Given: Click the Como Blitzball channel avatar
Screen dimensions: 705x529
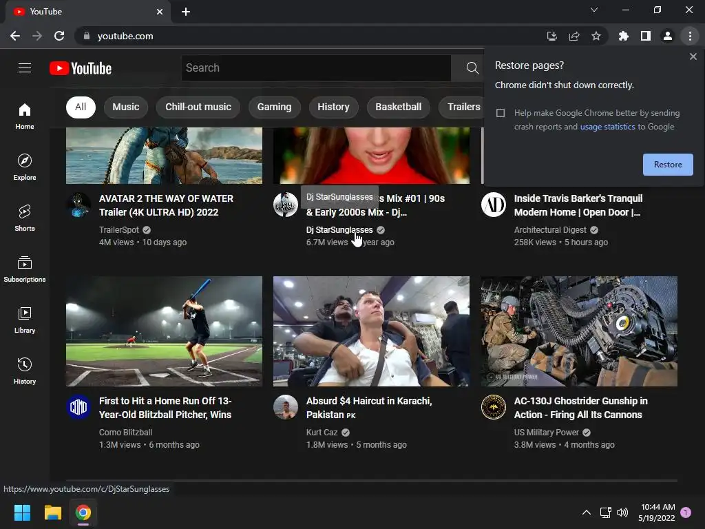Looking at the screenshot, I should (78, 407).
